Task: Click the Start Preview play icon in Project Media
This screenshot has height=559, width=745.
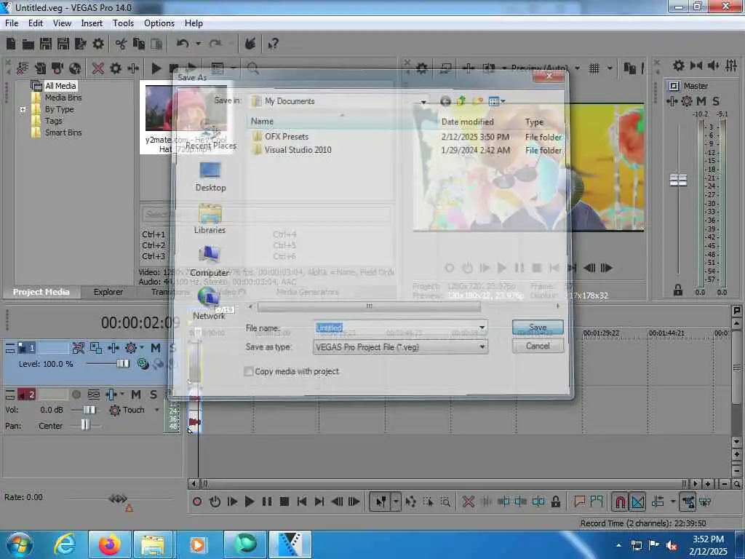Action: [x=156, y=68]
